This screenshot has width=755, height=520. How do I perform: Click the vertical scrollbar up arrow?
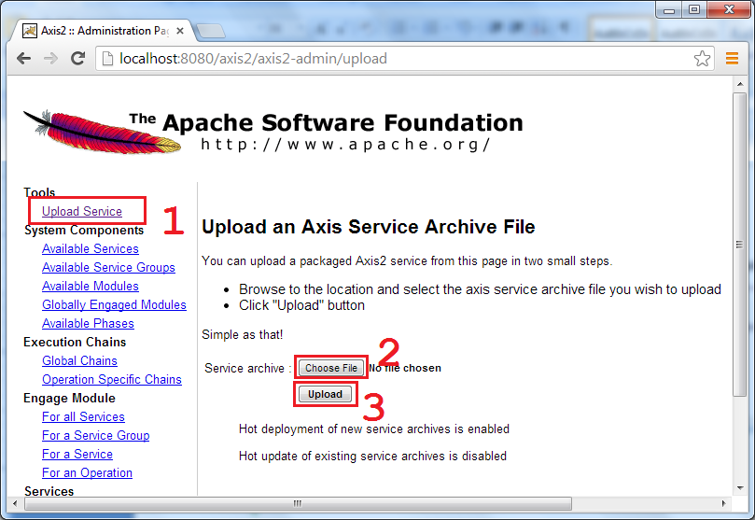740,84
